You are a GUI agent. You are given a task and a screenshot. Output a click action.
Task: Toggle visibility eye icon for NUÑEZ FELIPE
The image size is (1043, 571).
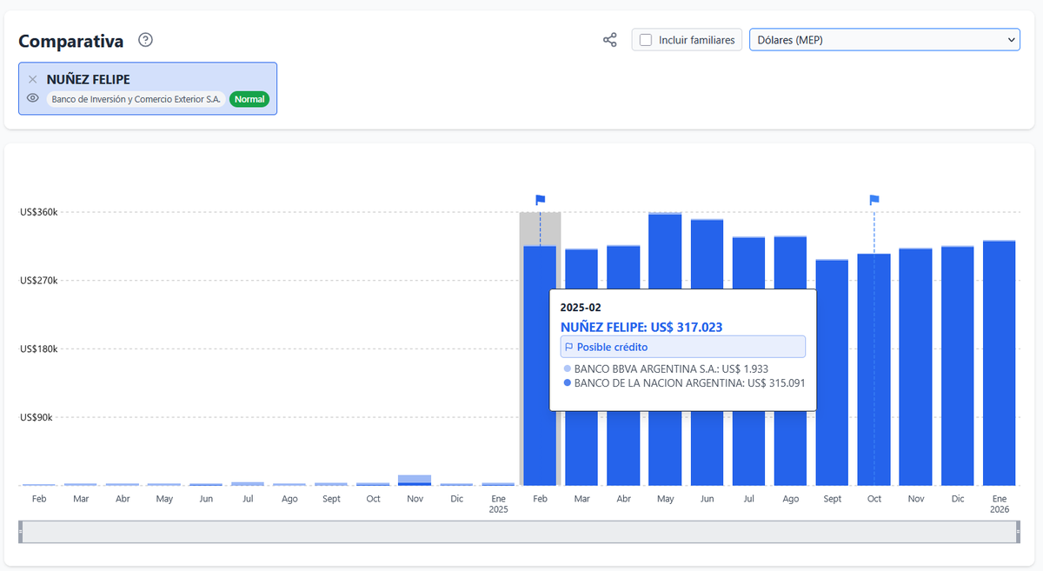[33, 98]
